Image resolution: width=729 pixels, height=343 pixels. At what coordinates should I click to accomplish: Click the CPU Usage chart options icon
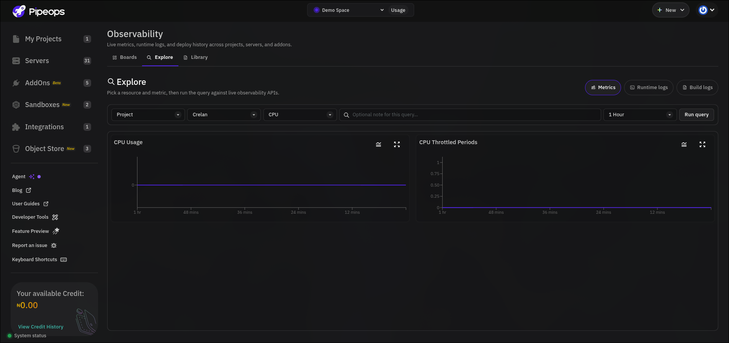pos(378,145)
